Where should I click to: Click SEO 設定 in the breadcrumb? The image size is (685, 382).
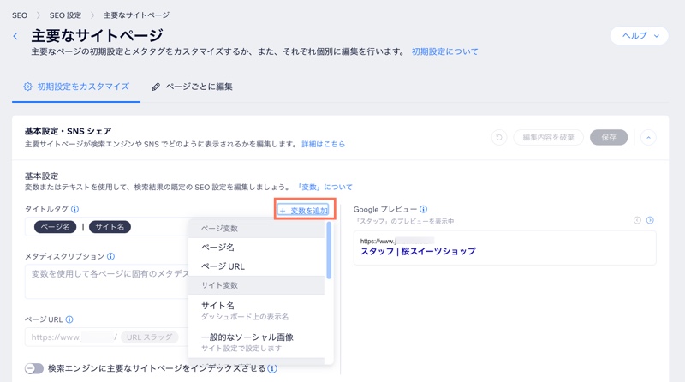[x=65, y=15]
